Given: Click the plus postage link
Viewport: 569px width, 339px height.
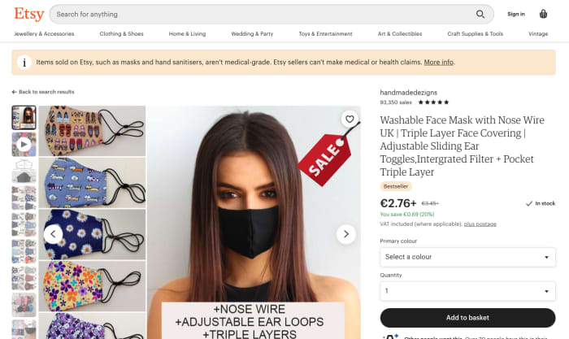Looking at the screenshot, I should (480, 224).
